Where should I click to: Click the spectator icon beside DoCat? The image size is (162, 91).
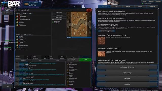pos(68,77)
